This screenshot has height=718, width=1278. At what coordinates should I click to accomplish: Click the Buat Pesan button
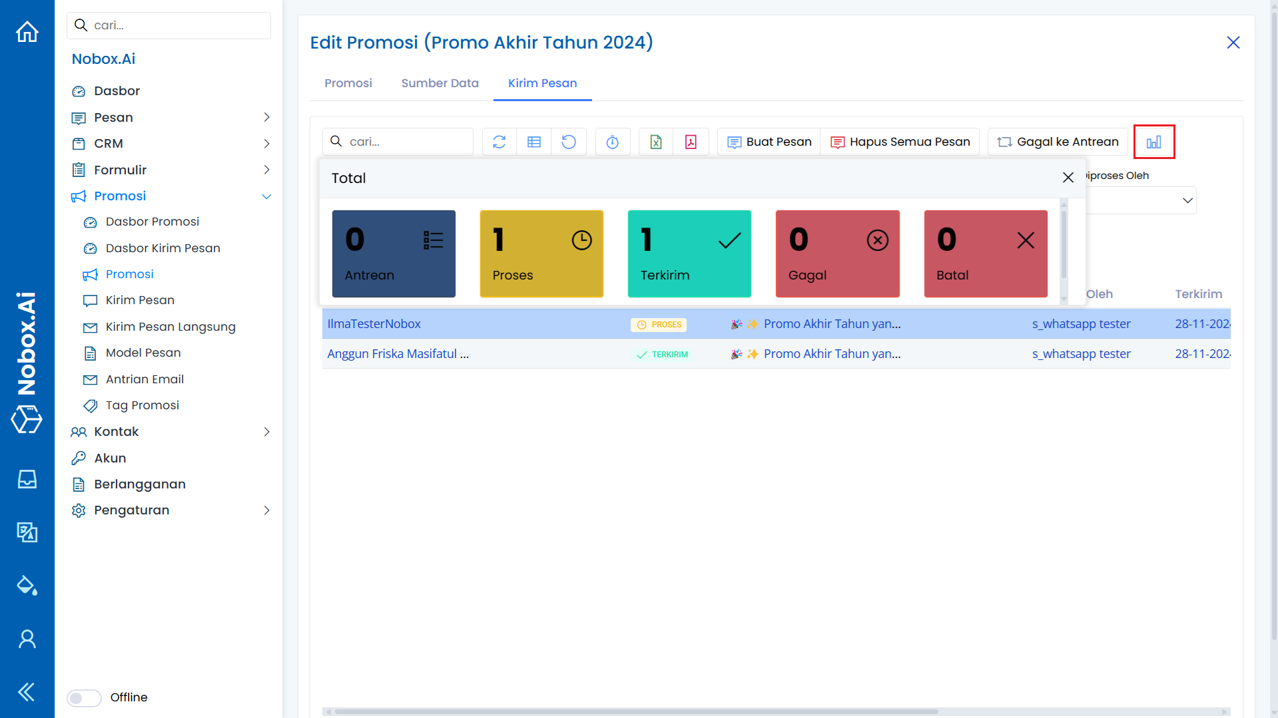pyautogui.click(x=769, y=142)
